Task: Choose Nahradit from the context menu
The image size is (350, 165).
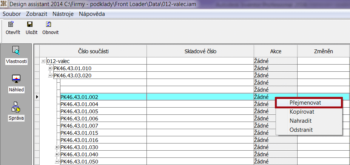Action: click(308, 121)
